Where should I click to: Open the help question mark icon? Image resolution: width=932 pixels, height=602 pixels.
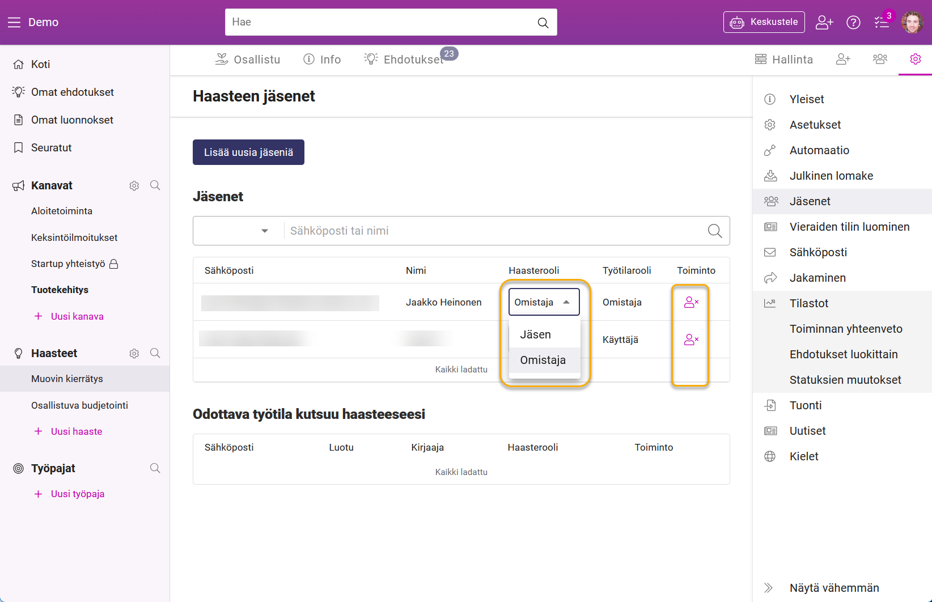[853, 22]
